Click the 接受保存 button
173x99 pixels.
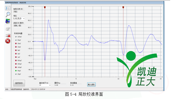tap(19, 83)
